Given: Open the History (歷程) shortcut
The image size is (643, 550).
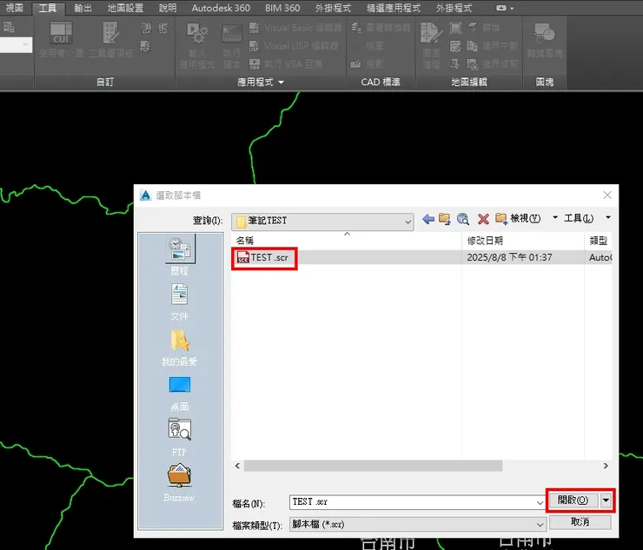Looking at the screenshot, I should click(x=180, y=255).
